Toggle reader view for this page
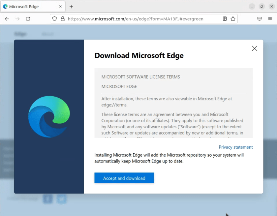The image size is (277, 216). (225, 19)
